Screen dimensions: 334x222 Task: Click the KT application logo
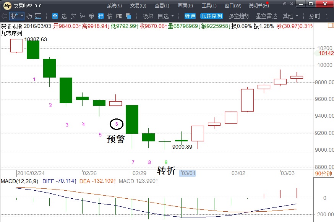pos(6,5)
